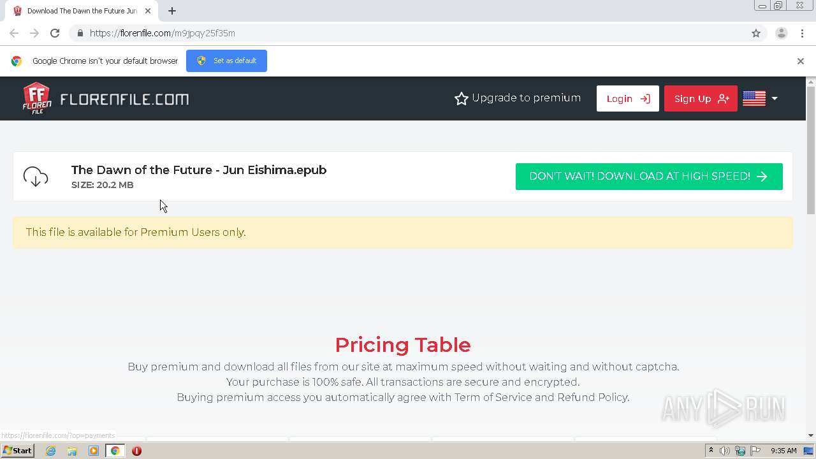The height and width of the screenshot is (459, 816).
Task: Open the Chrome profile avatar icon
Action: click(x=781, y=33)
